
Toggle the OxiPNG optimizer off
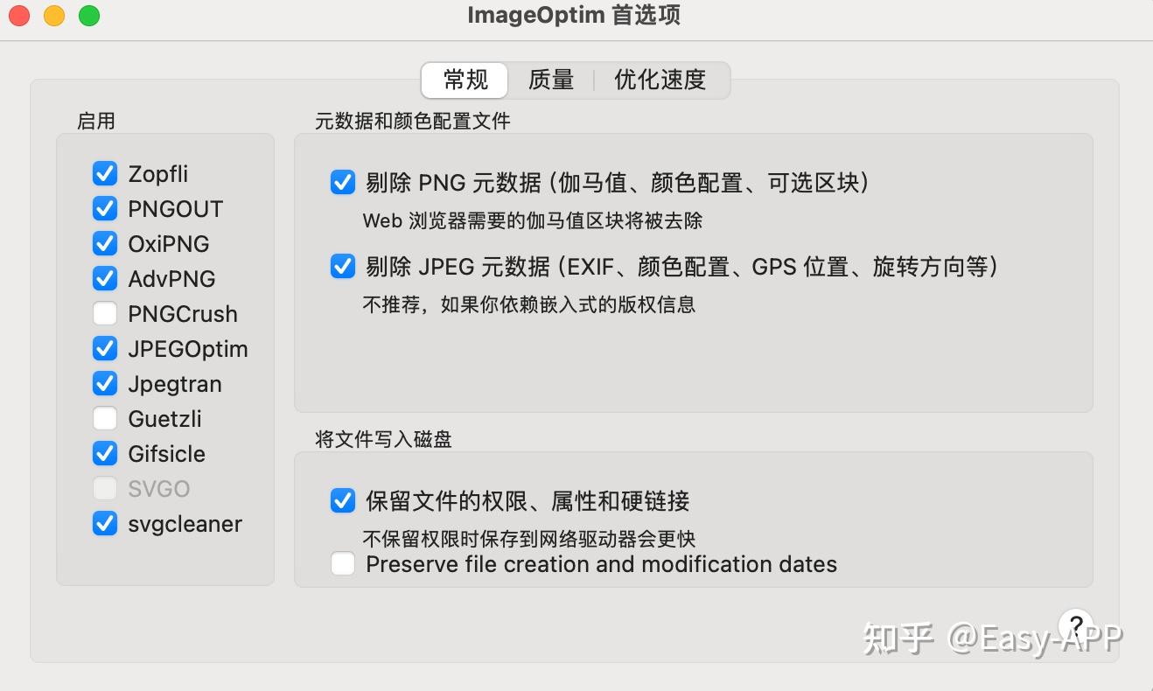(x=104, y=243)
